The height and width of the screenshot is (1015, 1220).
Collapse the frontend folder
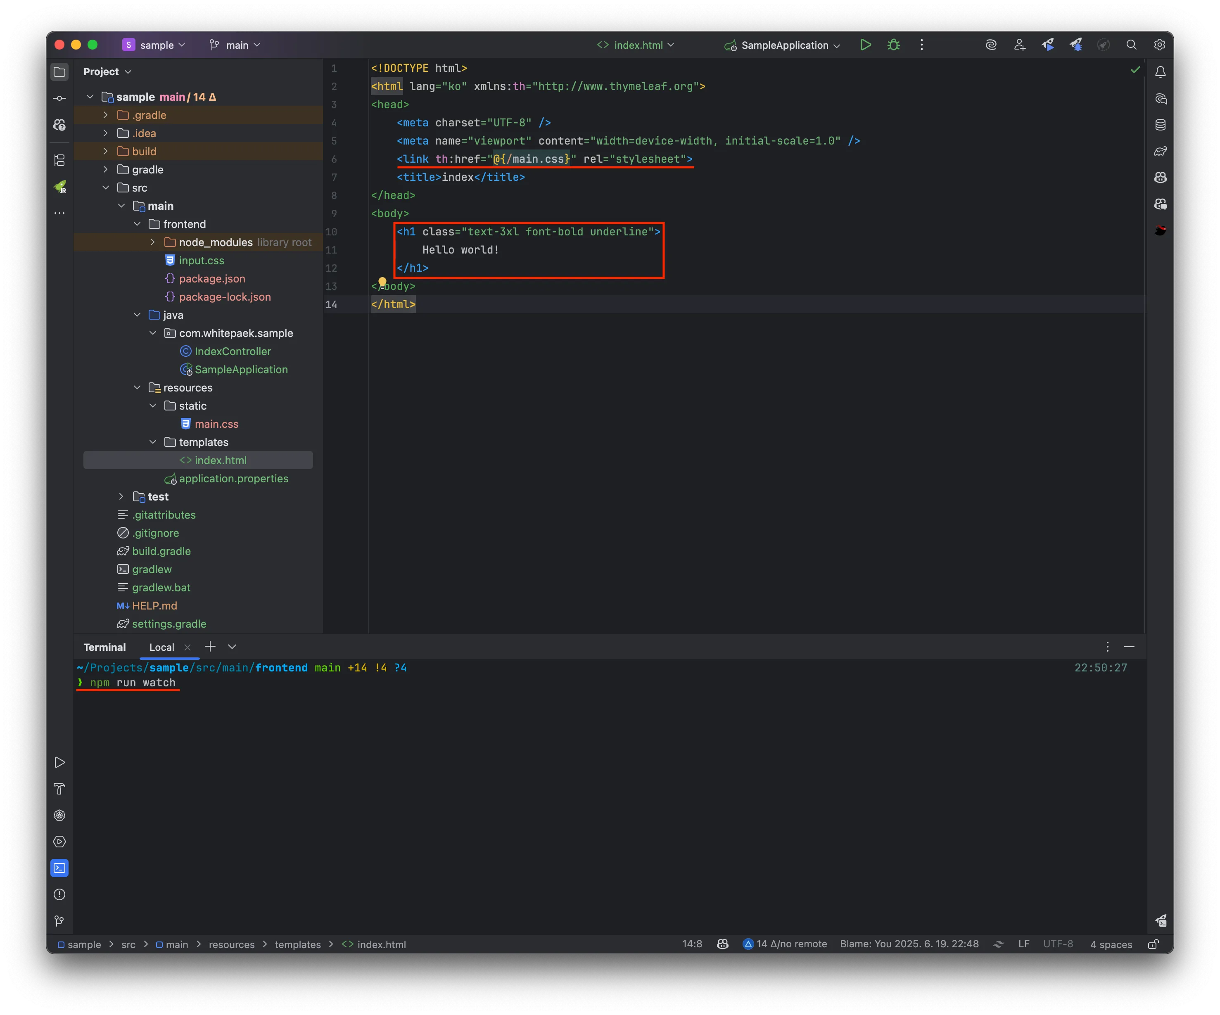click(x=137, y=224)
